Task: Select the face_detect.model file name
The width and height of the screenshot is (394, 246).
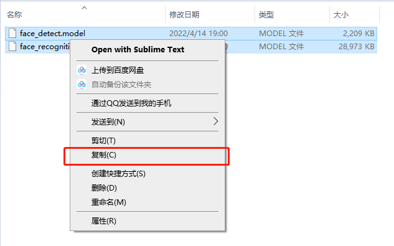Action: coord(52,34)
